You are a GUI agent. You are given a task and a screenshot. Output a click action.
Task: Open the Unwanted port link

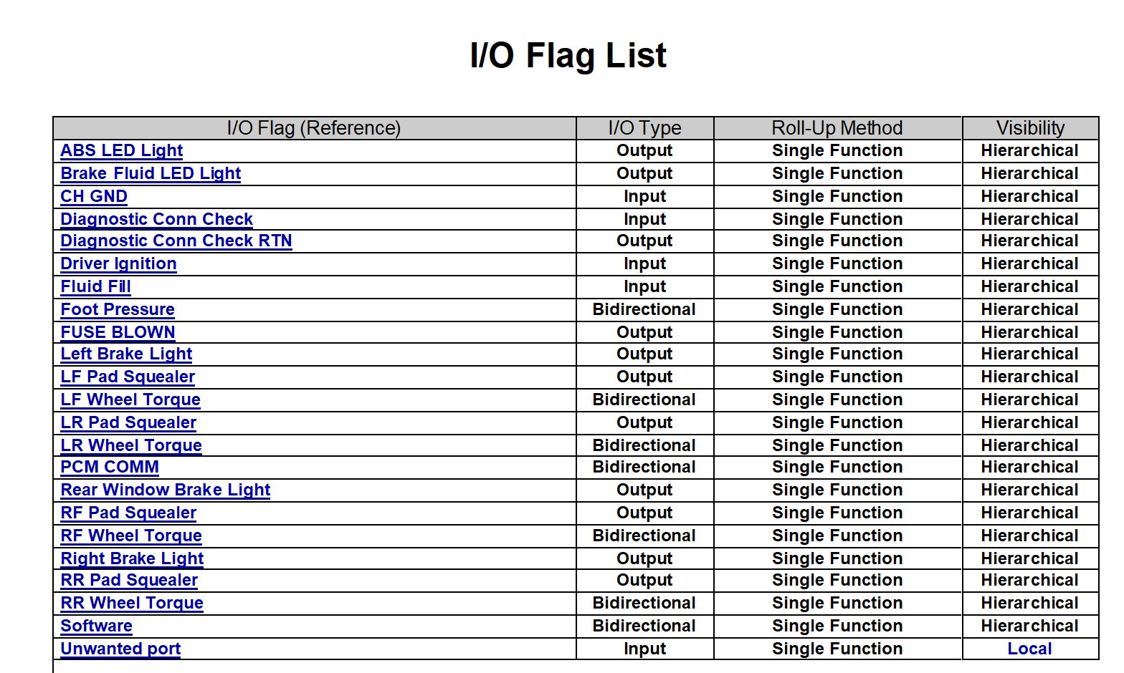(x=120, y=649)
